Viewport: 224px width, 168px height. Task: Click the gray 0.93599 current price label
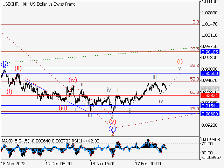(x=210, y=89)
